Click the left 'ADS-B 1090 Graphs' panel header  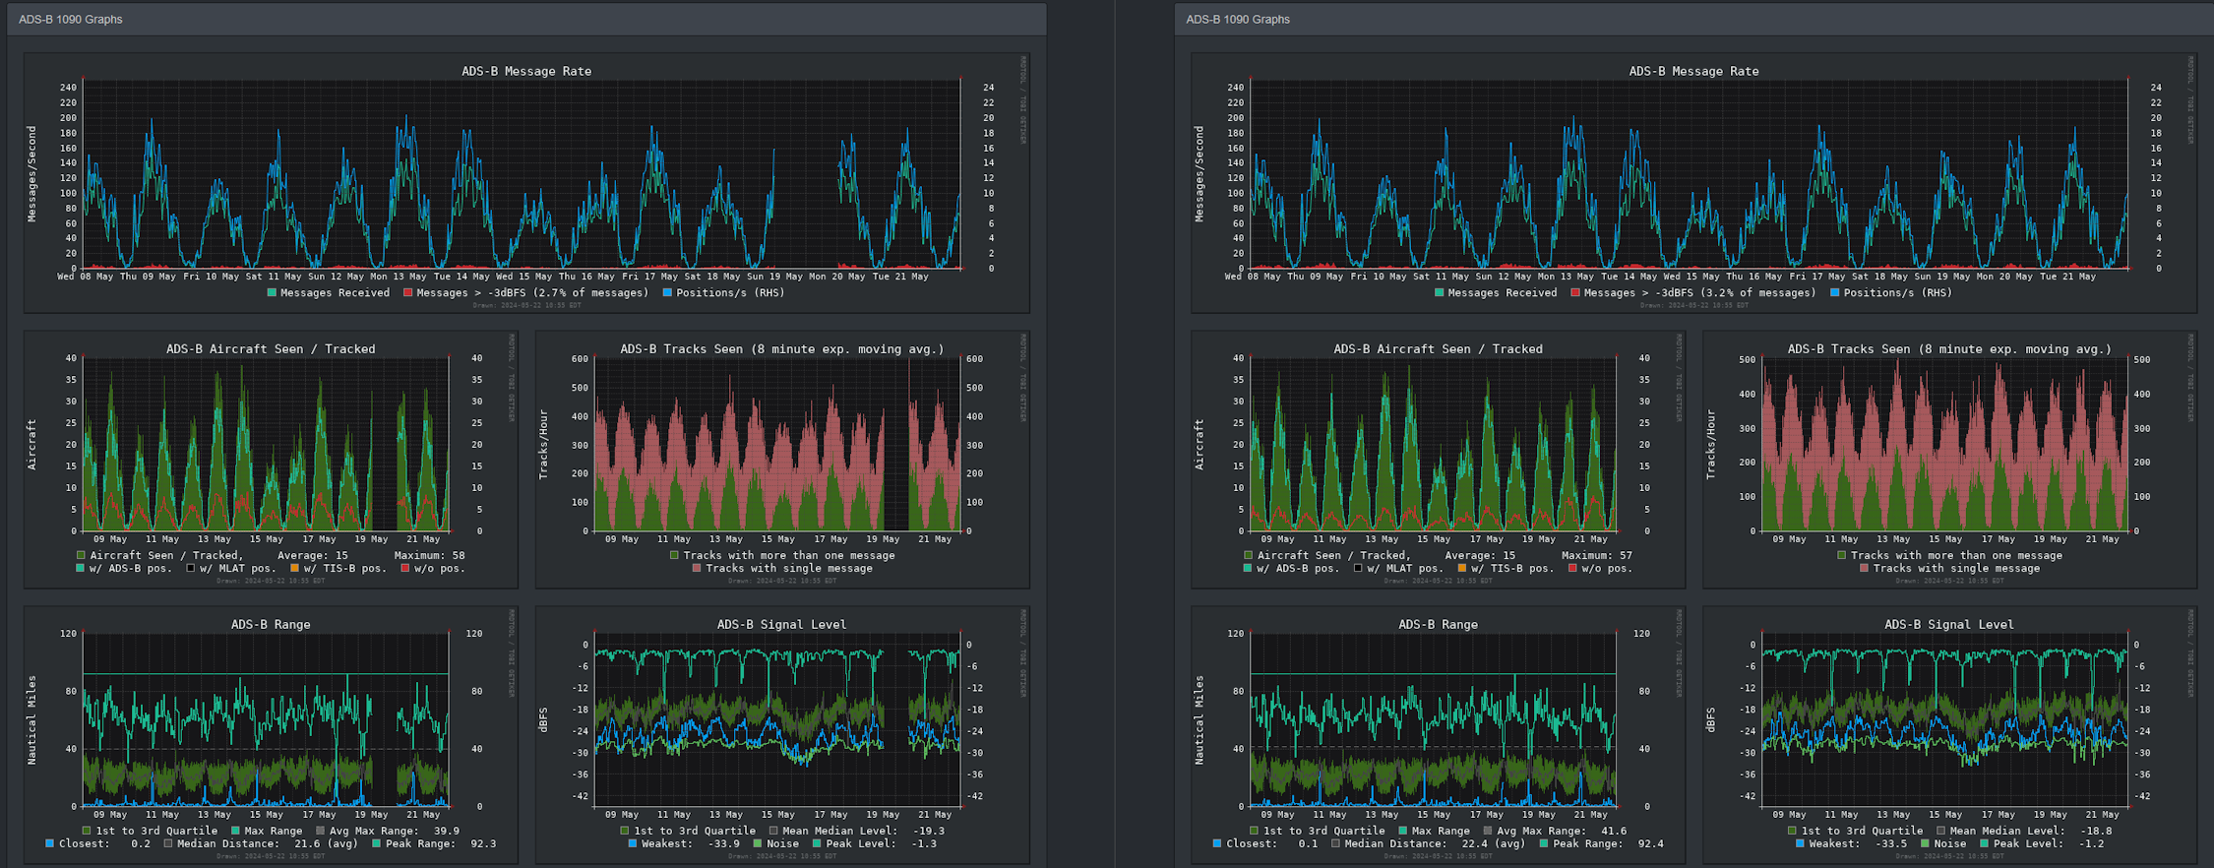coord(526,19)
